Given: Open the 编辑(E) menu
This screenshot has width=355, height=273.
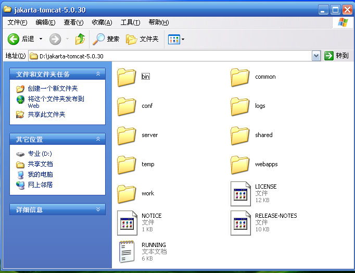Looking at the screenshot, I should (45, 22).
